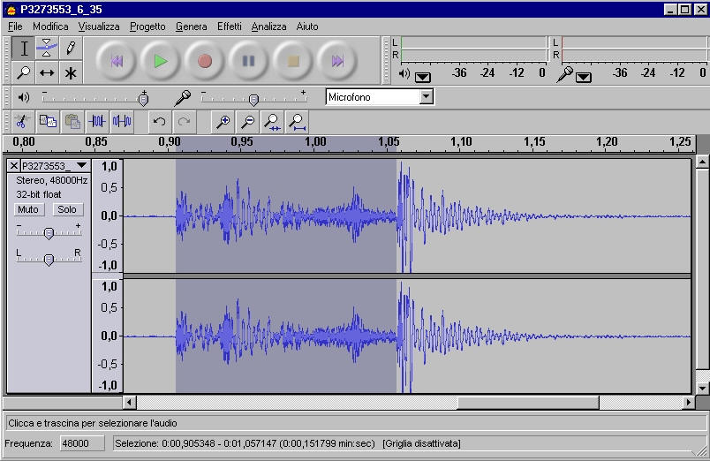Select the Draw pencil tool
The width and height of the screenshot is (710, 461).
pyautogui.click(x=70, y=49)
